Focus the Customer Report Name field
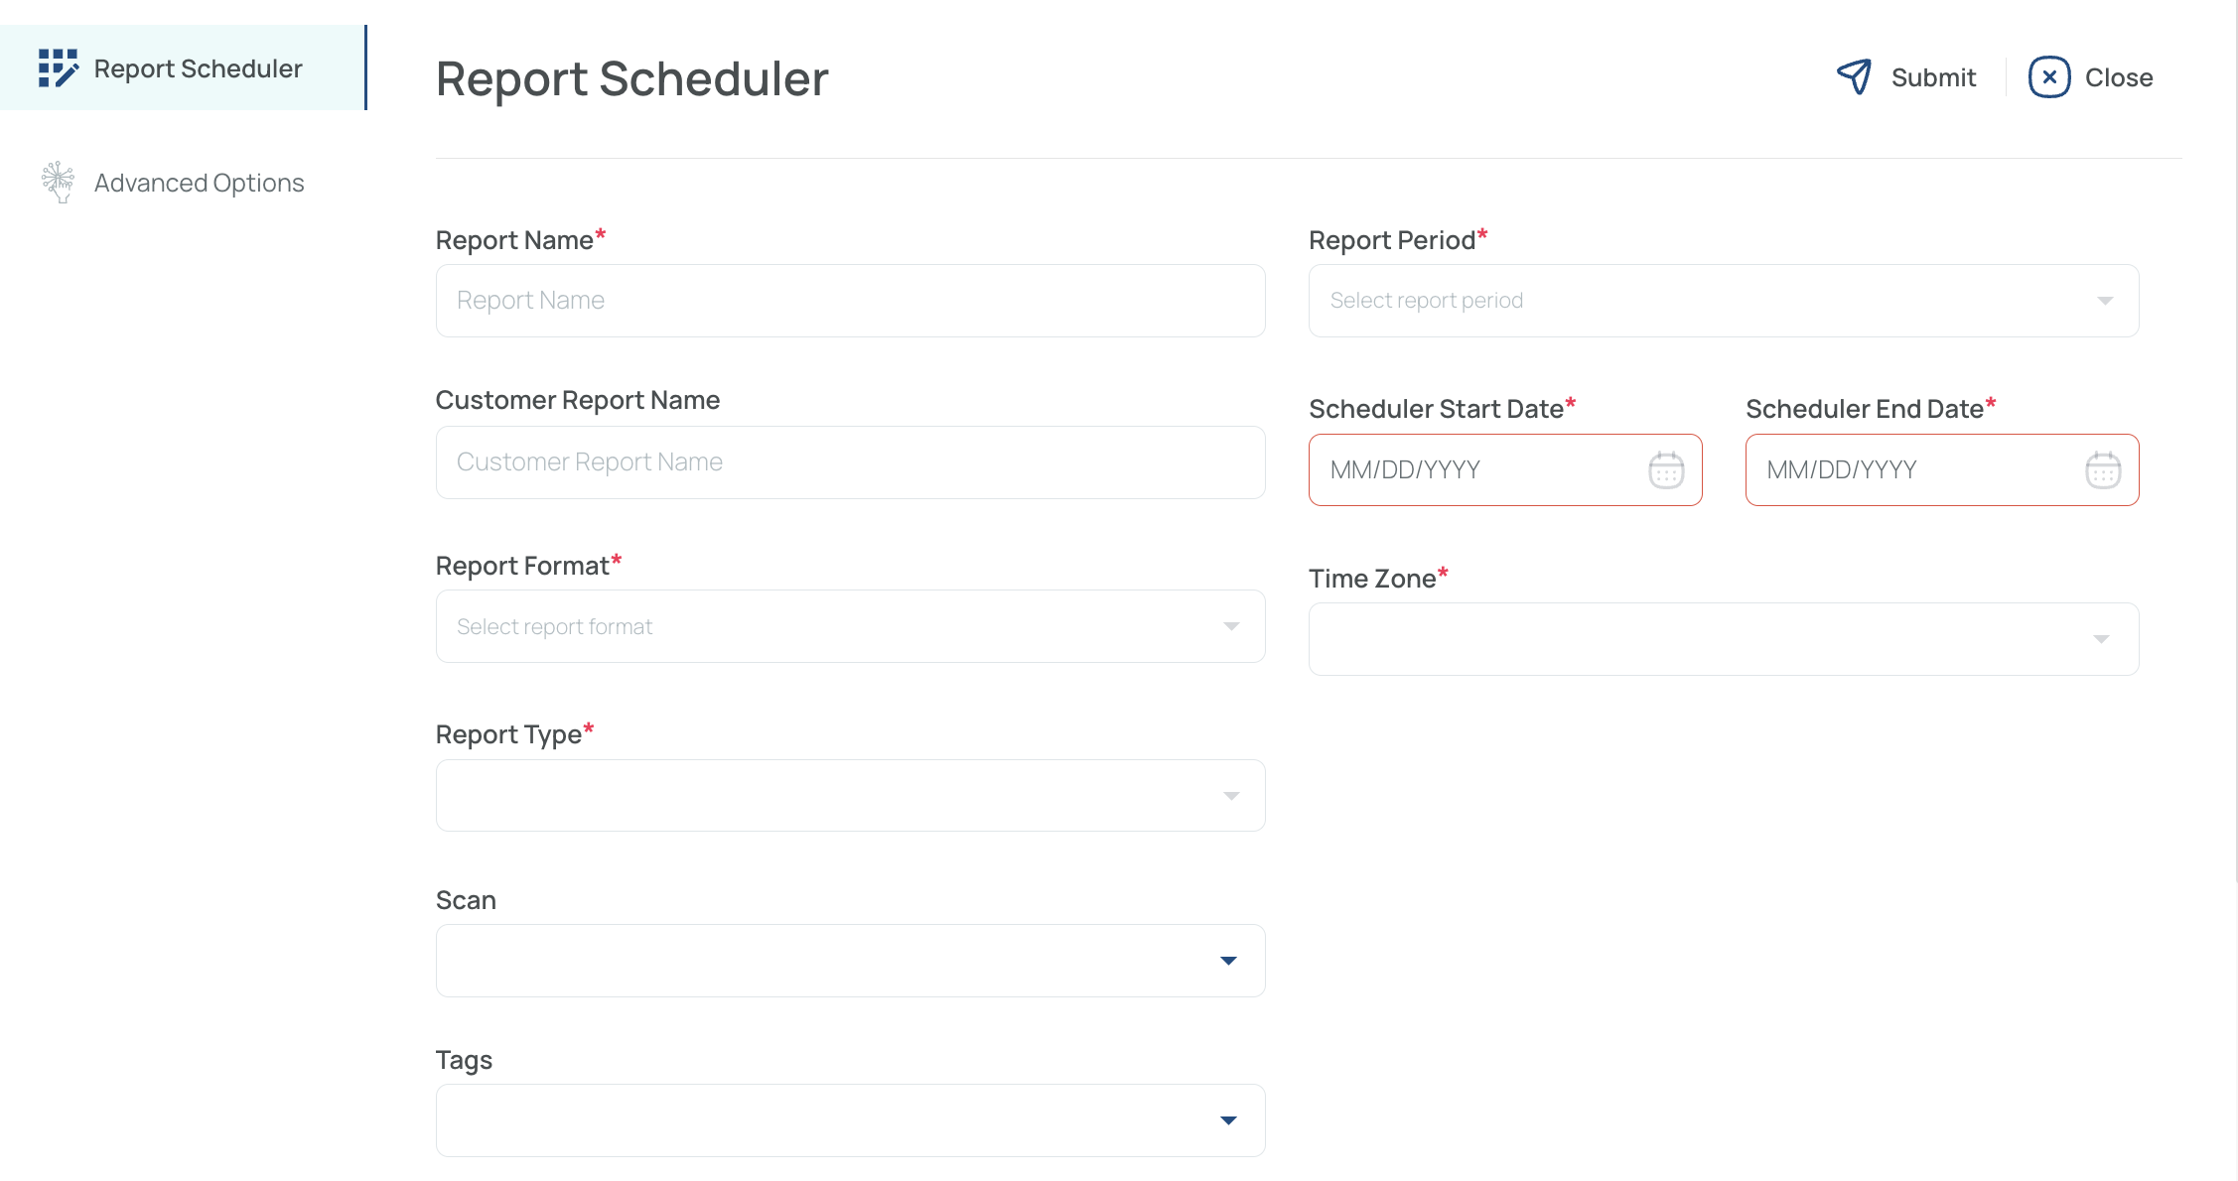Image resolution: width=2238 pixels, height=1181 pixels. [850, 462]
